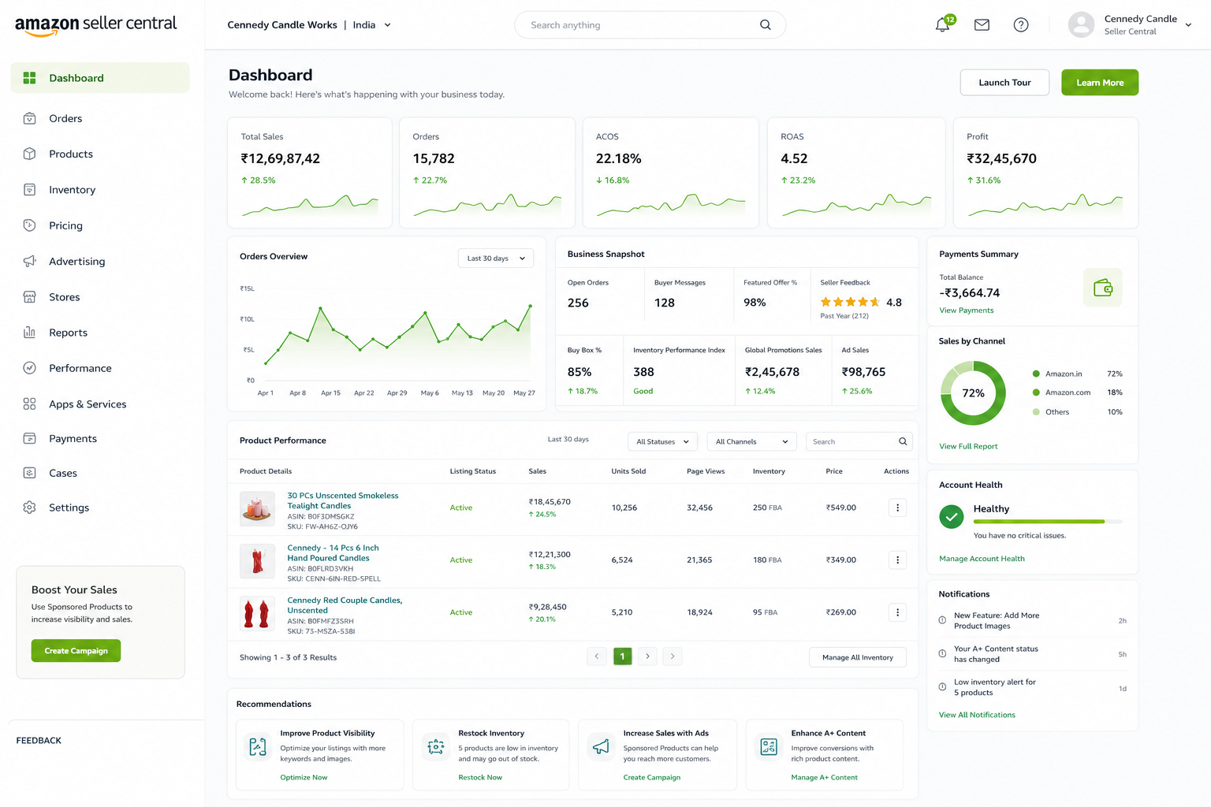Jump to last page of product results
Screen dimensions: 1211x807
[x=673, y=656]
